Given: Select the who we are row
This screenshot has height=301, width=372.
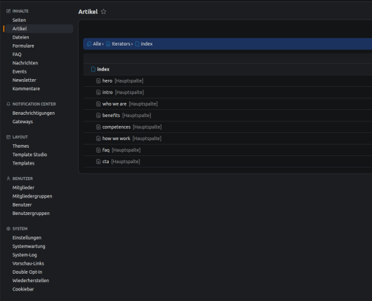Looking at the screenshot, I should (x=227, y=104).
